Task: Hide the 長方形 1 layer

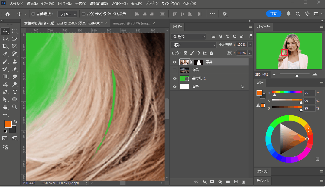Action: pyautogui.click(x=174, y=79)
